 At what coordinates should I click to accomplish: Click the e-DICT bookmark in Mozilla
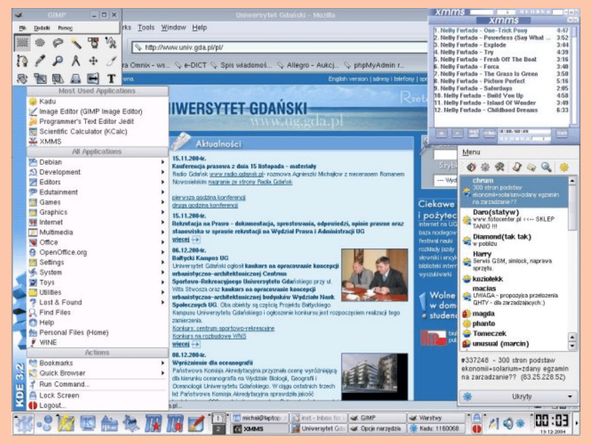(191, 65)
